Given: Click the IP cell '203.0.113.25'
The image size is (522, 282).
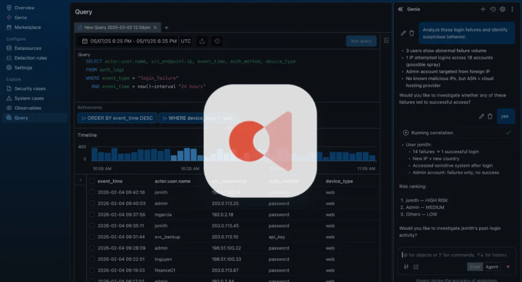Looking at the screenshot, I should coord(225,204).
